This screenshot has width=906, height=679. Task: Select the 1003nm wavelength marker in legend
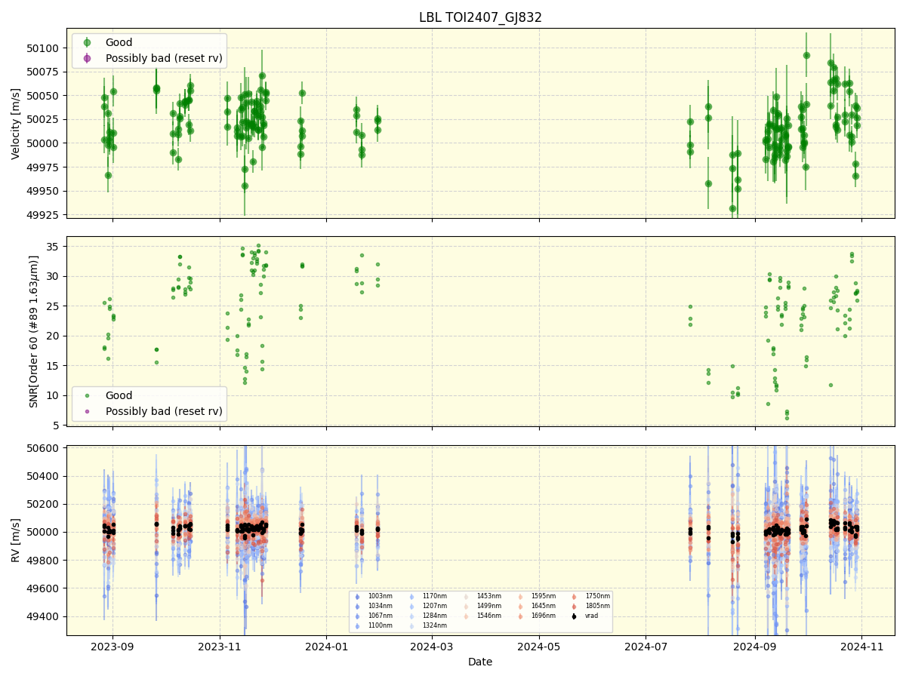[357, 595]
